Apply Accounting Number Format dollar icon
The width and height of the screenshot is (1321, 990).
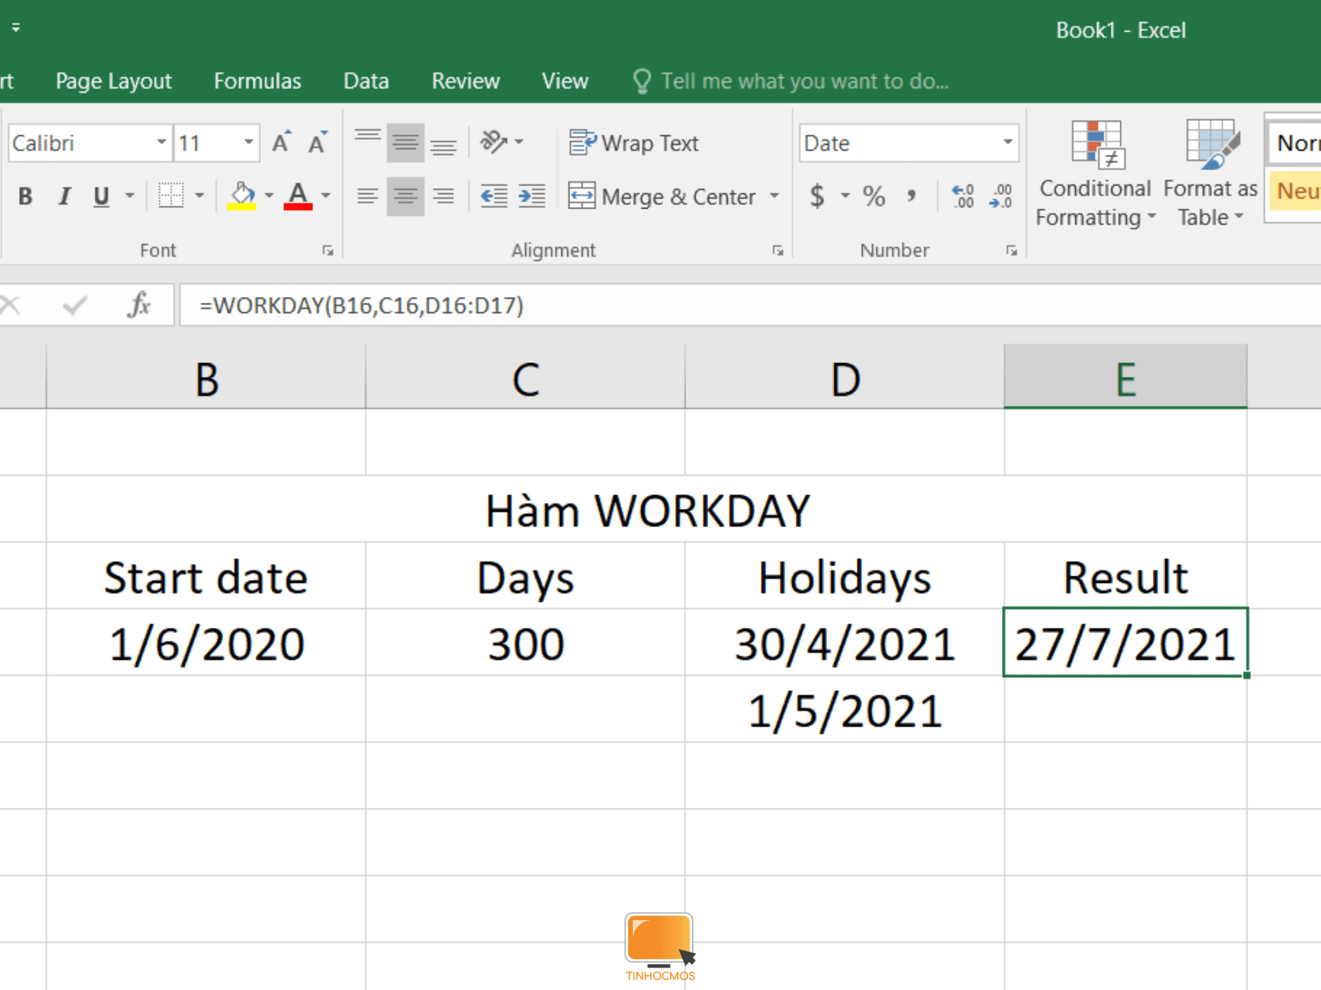(817, 196)
